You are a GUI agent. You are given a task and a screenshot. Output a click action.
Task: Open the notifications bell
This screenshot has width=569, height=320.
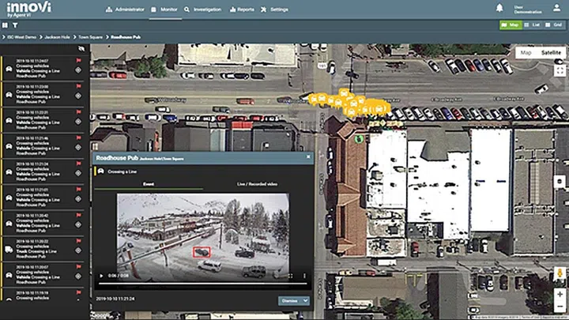point(499,9)
